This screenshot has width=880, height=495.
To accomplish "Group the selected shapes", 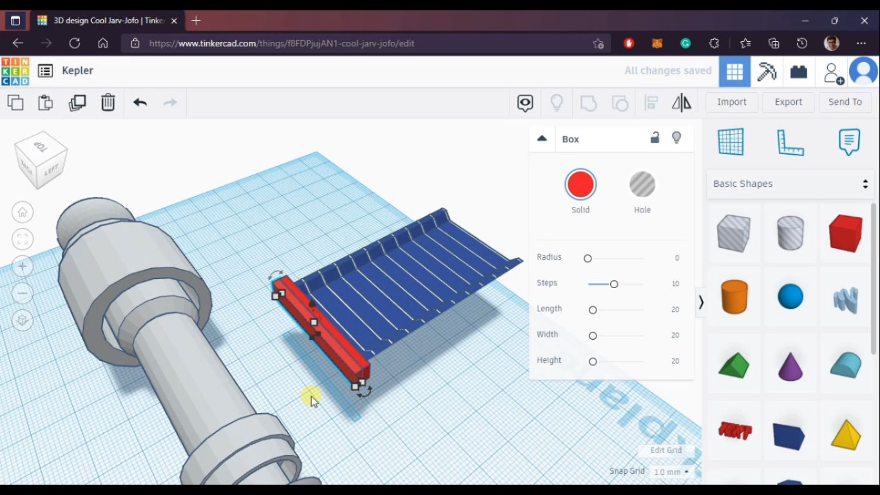I will click(589, 103).
